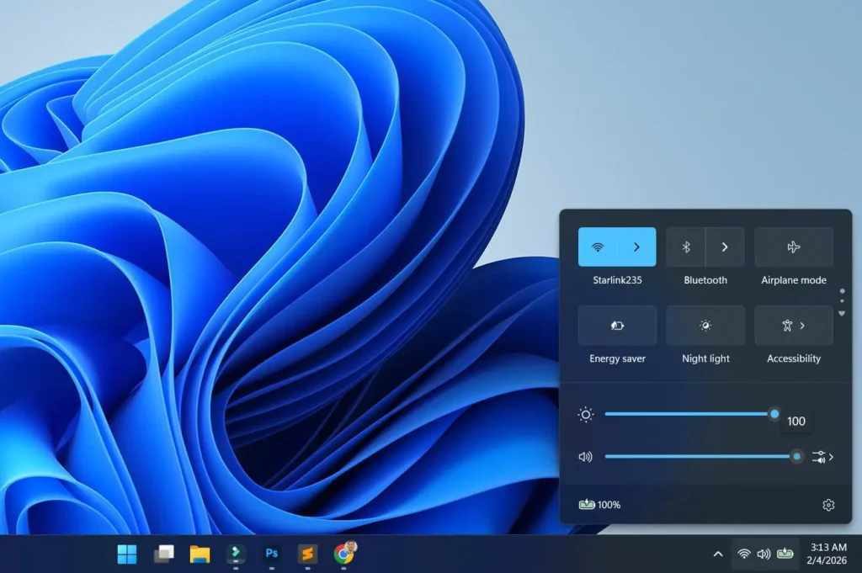862x573 pixels.
Task: Launch Photoshop from the taskbar
Action: pos(271,554)
